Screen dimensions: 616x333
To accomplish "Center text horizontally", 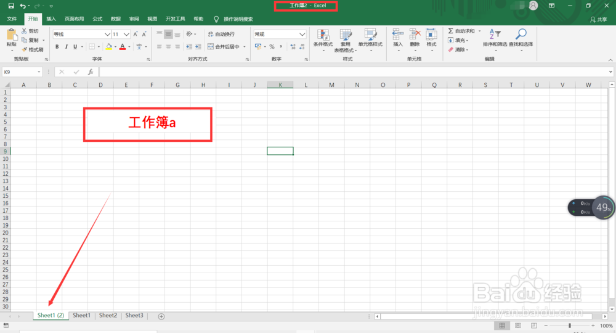I will pyautogui.click(x=168, y=47).
